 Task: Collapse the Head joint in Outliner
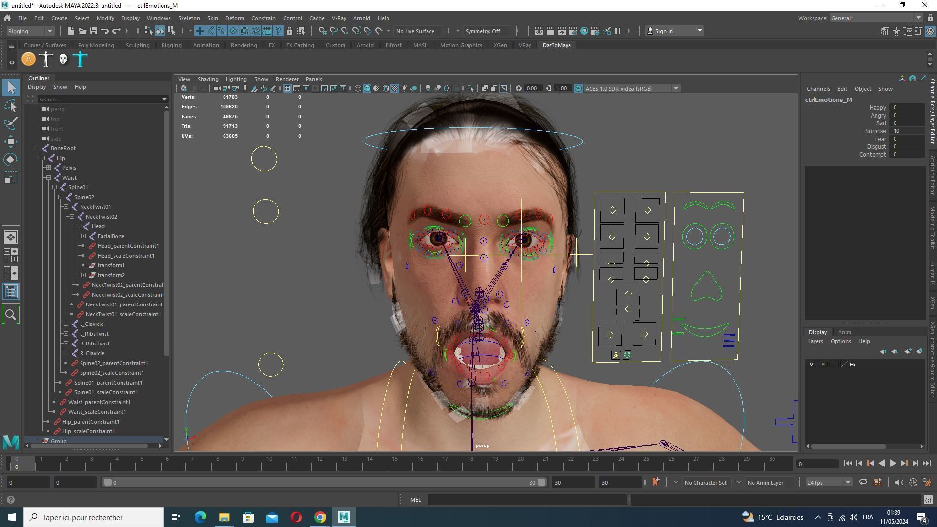(x=78, y=226)
